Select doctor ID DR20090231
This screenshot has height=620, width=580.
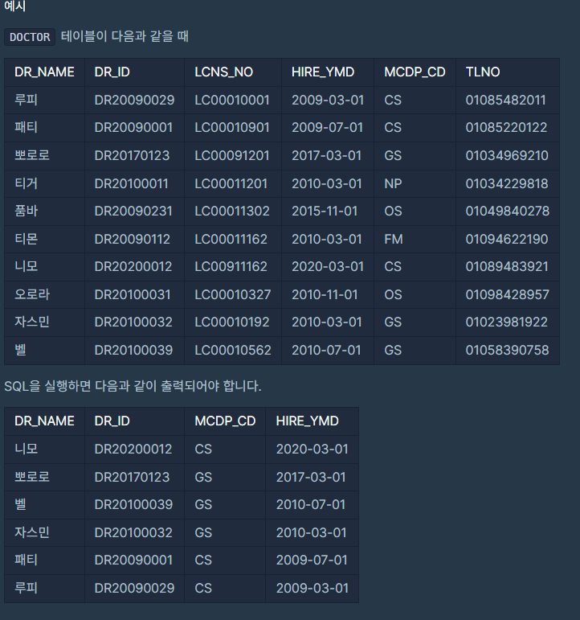[x=133, y=211]
